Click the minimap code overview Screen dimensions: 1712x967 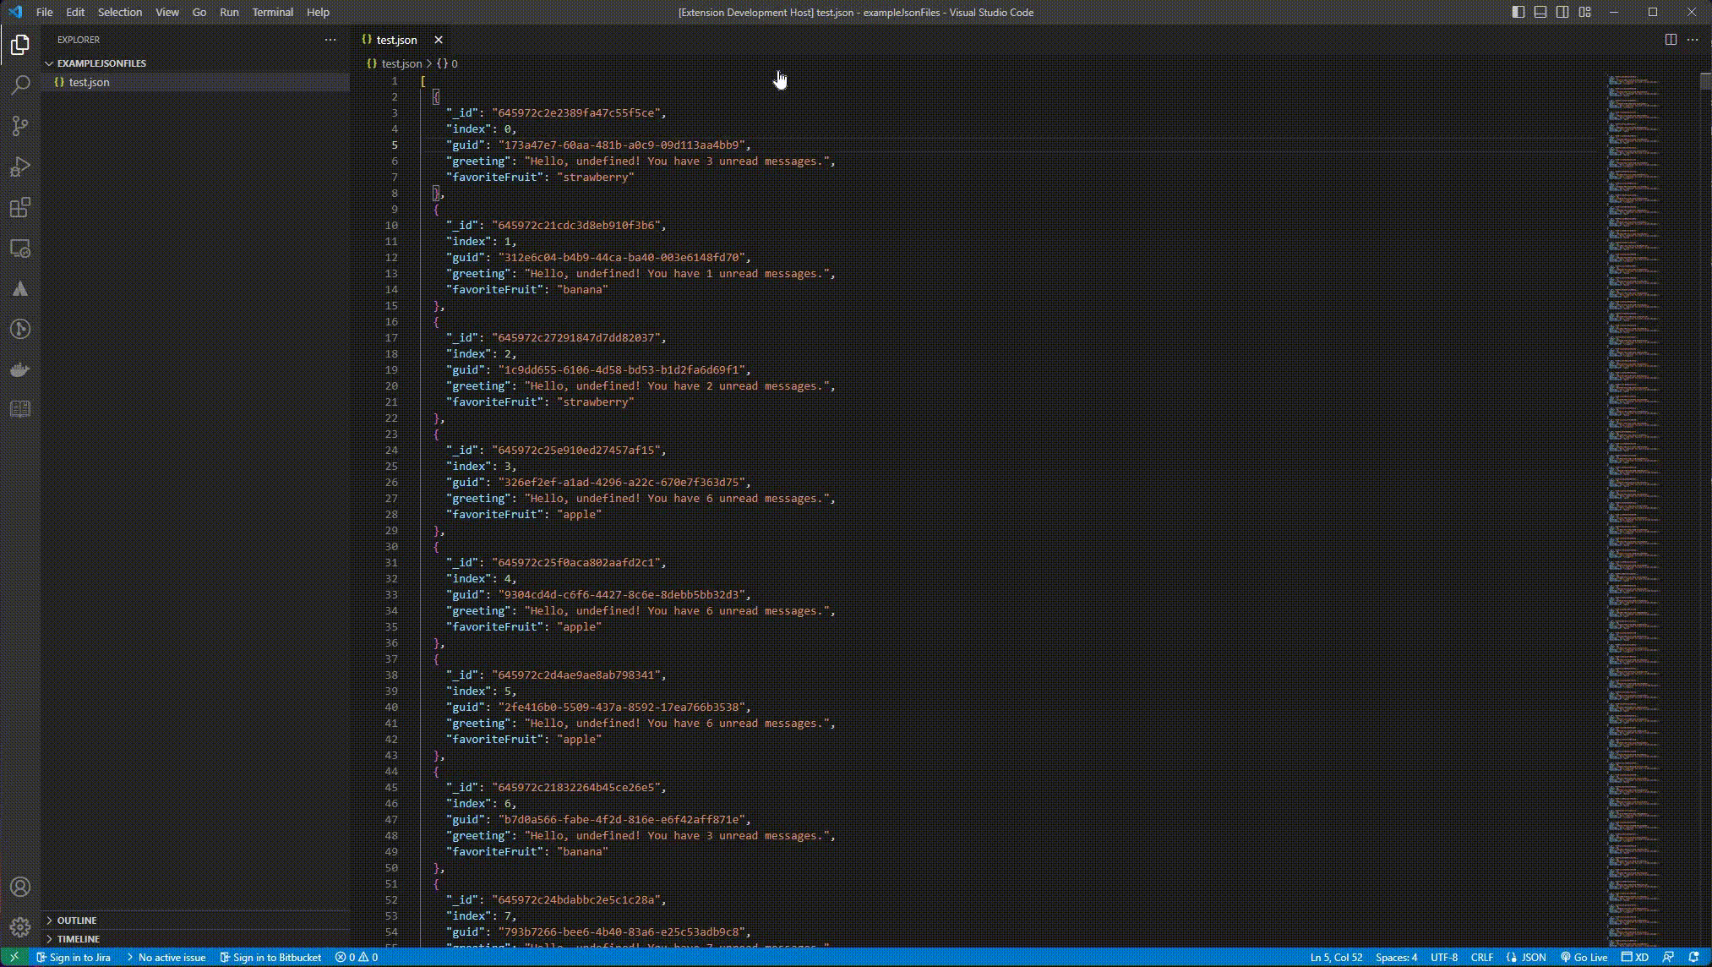click(1634, 507)
